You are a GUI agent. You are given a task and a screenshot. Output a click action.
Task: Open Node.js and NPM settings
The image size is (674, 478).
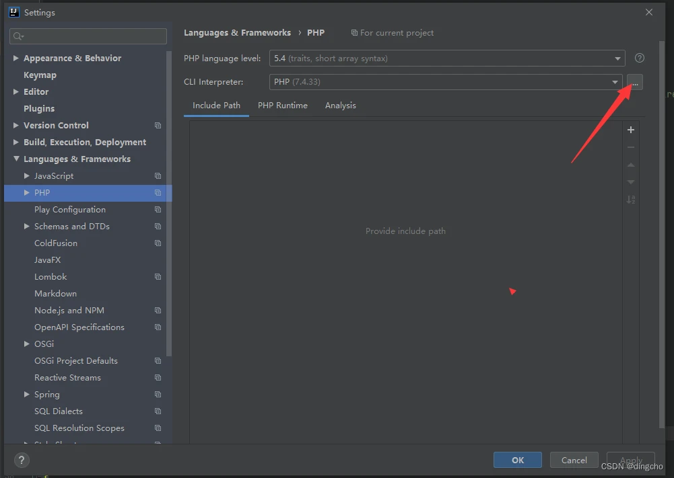[x=69, y=310]
